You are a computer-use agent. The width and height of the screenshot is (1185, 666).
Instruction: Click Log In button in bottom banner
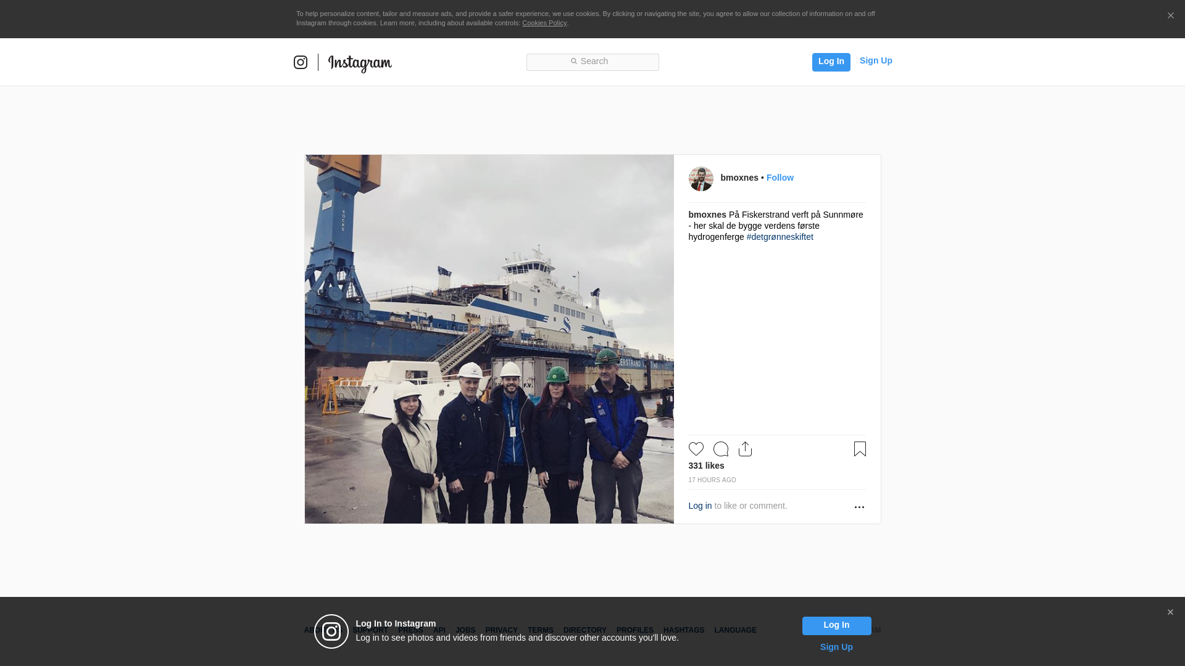(x=837, y=625)
